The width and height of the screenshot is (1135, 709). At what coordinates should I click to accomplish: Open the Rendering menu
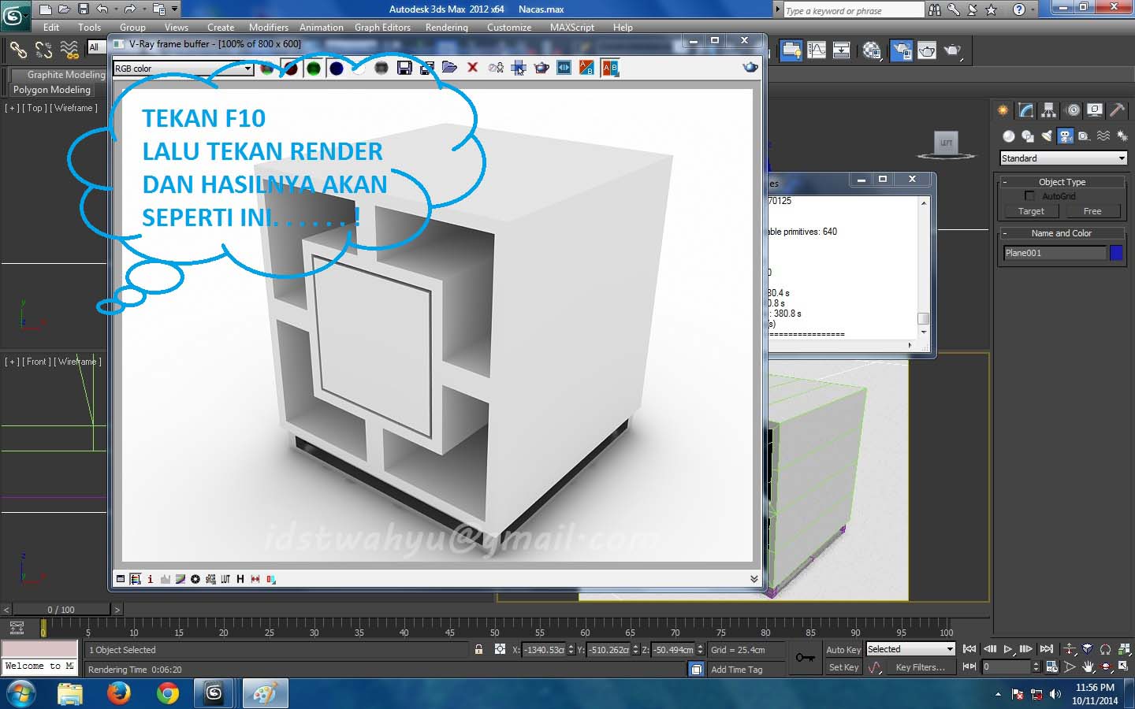(x=447, y=28)
